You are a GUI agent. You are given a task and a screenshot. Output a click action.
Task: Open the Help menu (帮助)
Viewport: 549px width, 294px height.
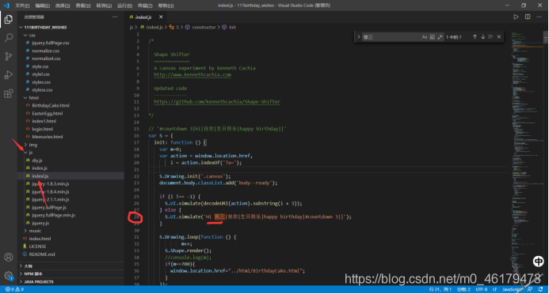pos(166,6)
